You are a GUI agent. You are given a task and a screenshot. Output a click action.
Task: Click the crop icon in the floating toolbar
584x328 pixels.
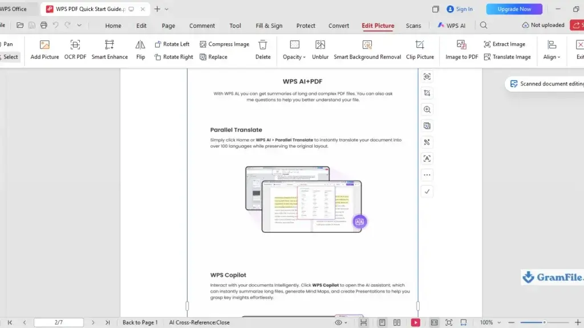tap(427, 93)
